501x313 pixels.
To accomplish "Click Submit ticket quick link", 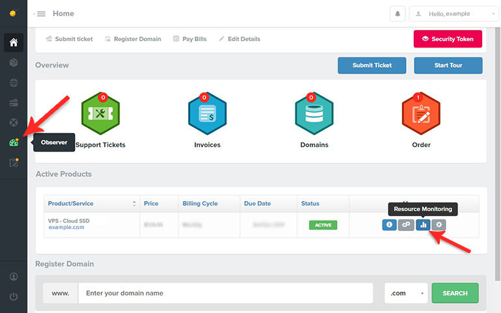I will coord(69,39).
